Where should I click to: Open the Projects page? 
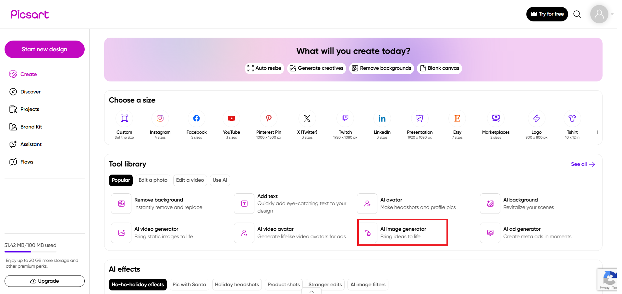29,109
